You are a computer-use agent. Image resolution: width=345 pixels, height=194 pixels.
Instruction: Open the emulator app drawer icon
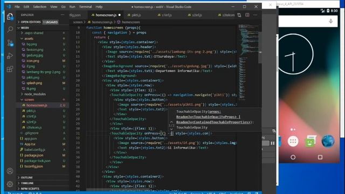tap(293, 141)
